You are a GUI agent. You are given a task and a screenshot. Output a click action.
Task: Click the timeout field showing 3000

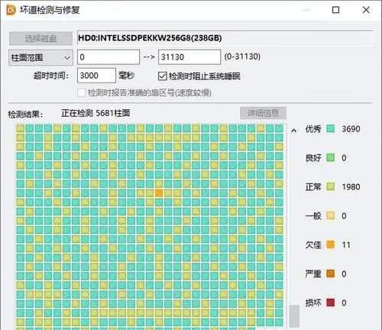(x=96, y=76)
